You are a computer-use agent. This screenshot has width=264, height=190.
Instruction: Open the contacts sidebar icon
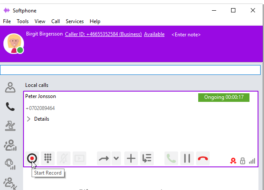coord(10,87)
